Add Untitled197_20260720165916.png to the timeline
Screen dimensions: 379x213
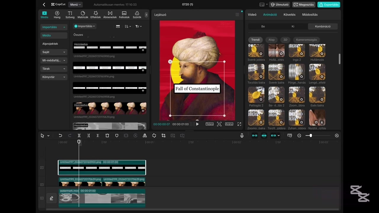pyautogui.click(x=143, y=70)
